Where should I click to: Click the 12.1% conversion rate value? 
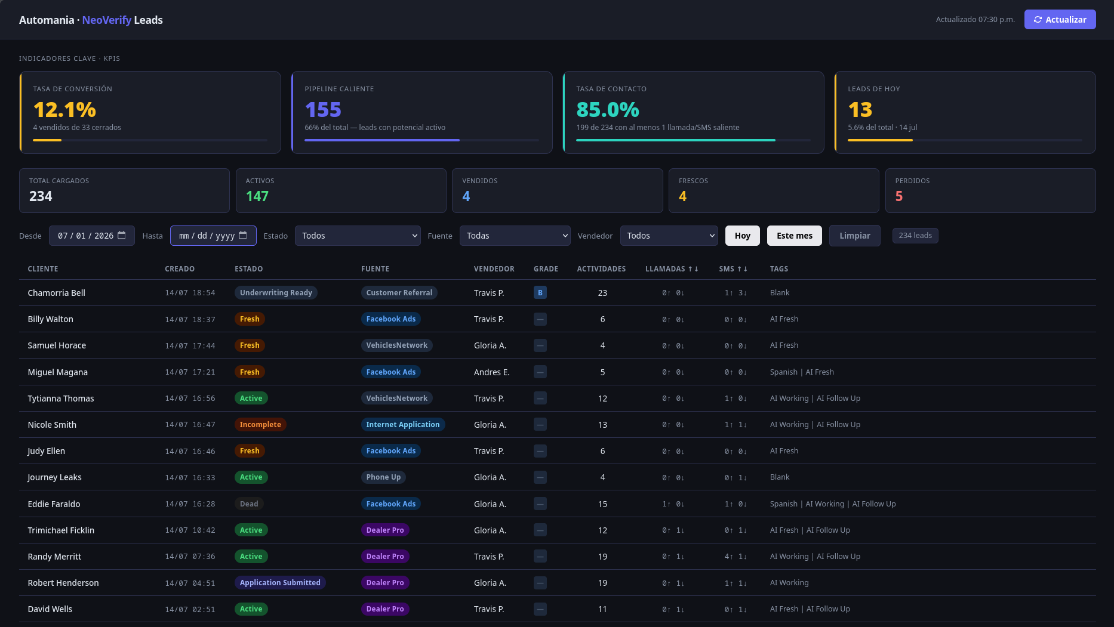coord(64,110)
